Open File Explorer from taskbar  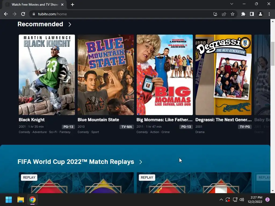(x=20, y=200)
